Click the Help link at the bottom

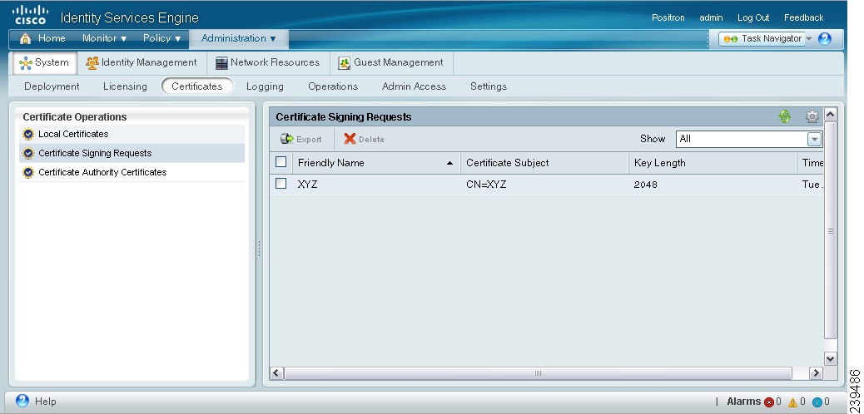(x=45, y=402)
